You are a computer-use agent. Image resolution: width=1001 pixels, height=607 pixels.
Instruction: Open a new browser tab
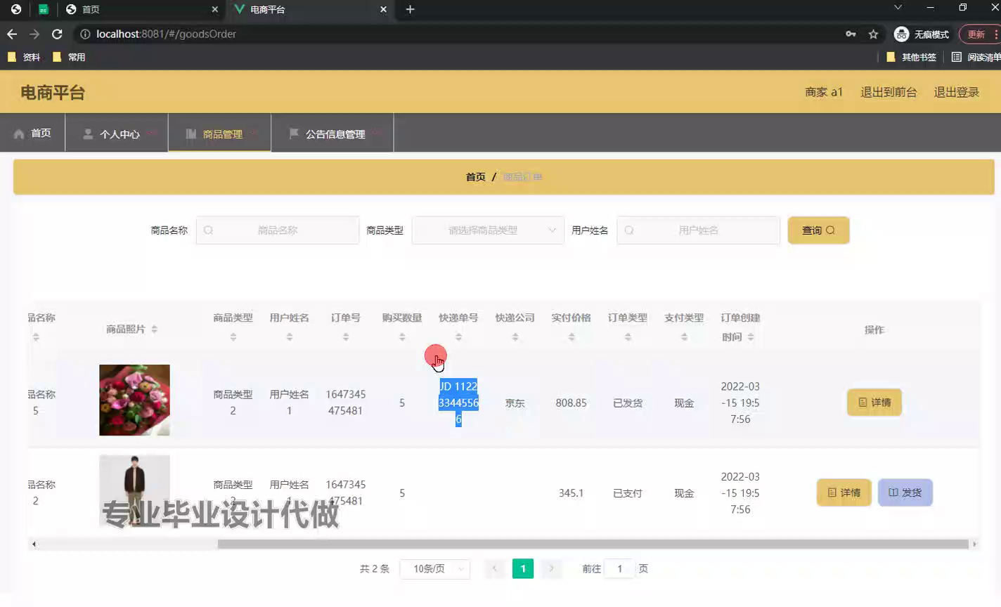point(410,9)
